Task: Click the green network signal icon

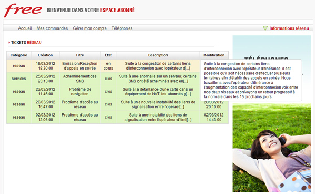Action: [265, 28]
